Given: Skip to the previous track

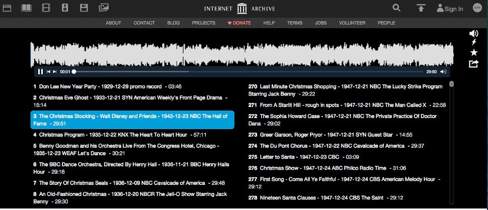Looking at the screenshot, I should pos(48,72).
